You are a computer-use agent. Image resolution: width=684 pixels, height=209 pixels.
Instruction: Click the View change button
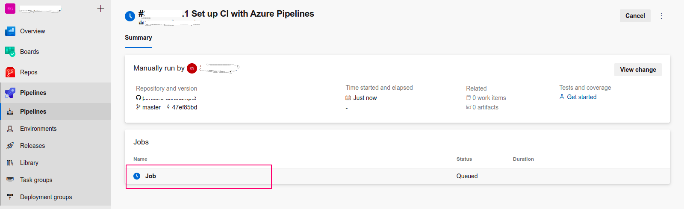638,70
